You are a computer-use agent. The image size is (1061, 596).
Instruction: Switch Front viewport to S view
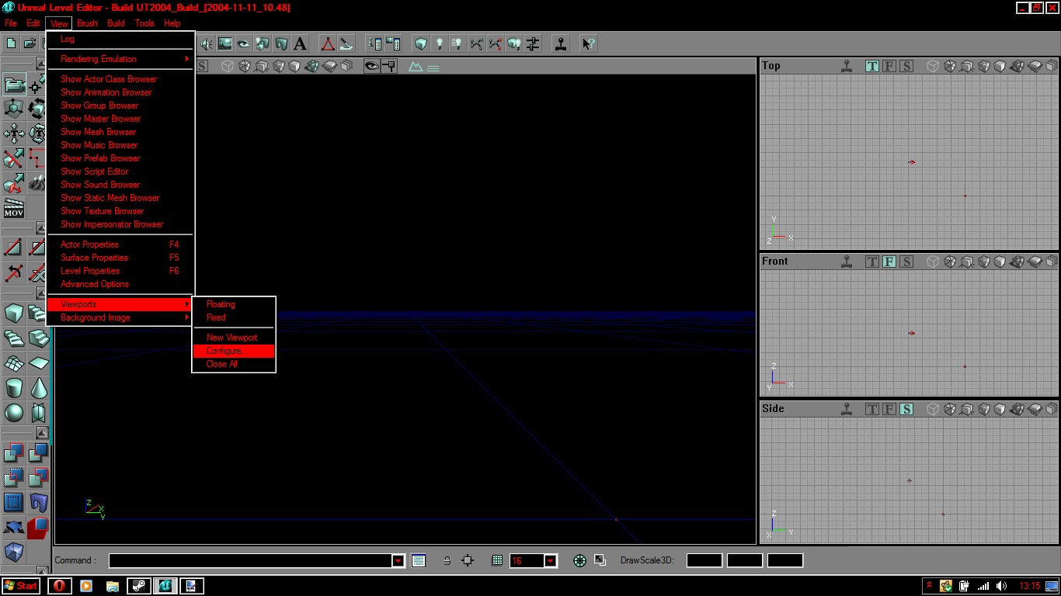click(906, 262)
